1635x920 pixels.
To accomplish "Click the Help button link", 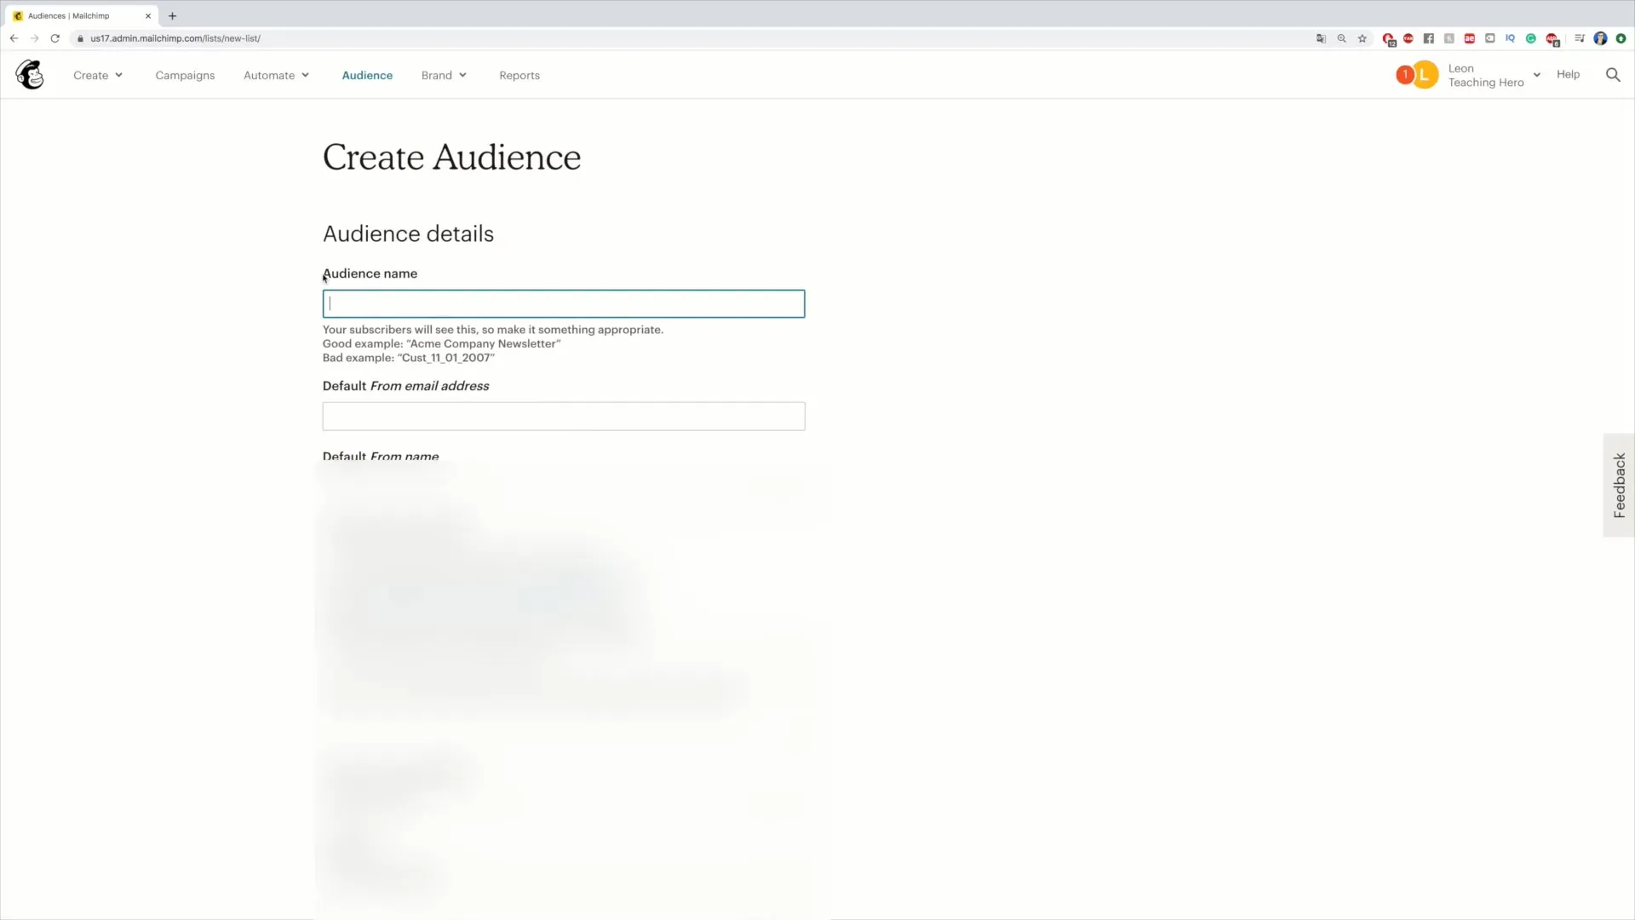I will [x=1569, y=74].
